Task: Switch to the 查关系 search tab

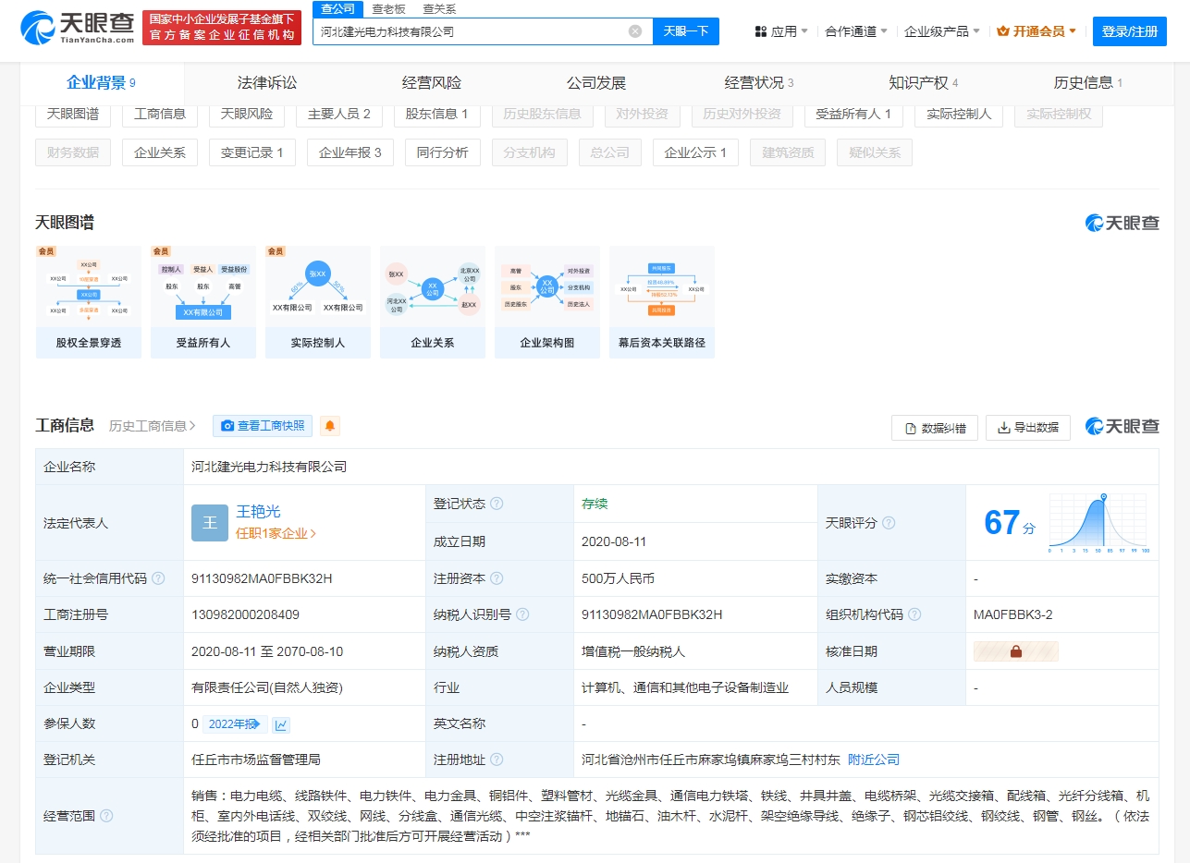Action: point(439,9)
